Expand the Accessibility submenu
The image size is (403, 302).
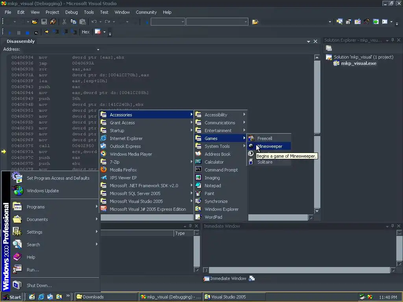click(x=221, y=115)
